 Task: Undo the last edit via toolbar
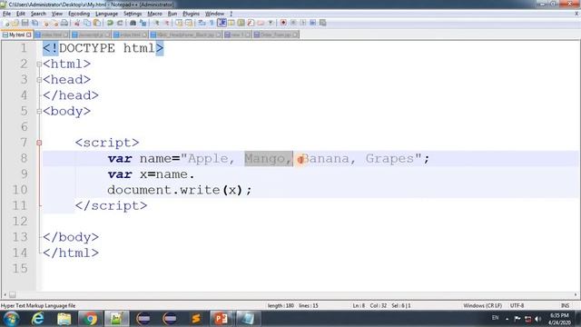point(110,23)
